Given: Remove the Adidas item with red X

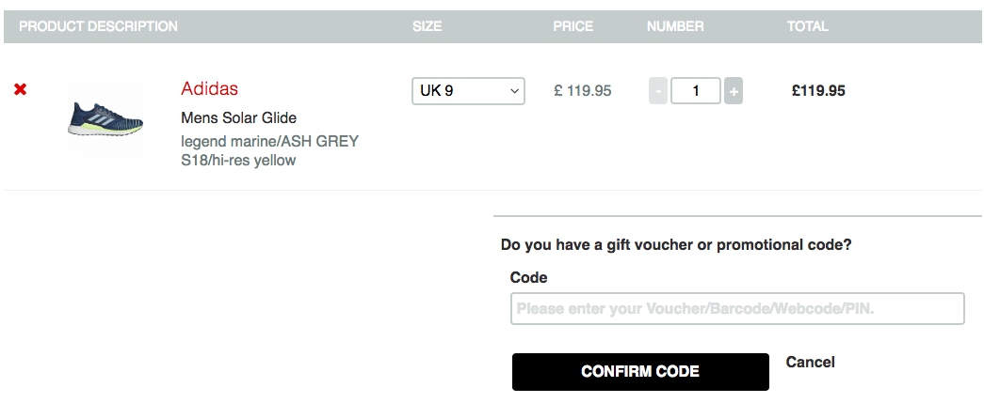Looking at the screenshot, I should click(x=20, y=90).
